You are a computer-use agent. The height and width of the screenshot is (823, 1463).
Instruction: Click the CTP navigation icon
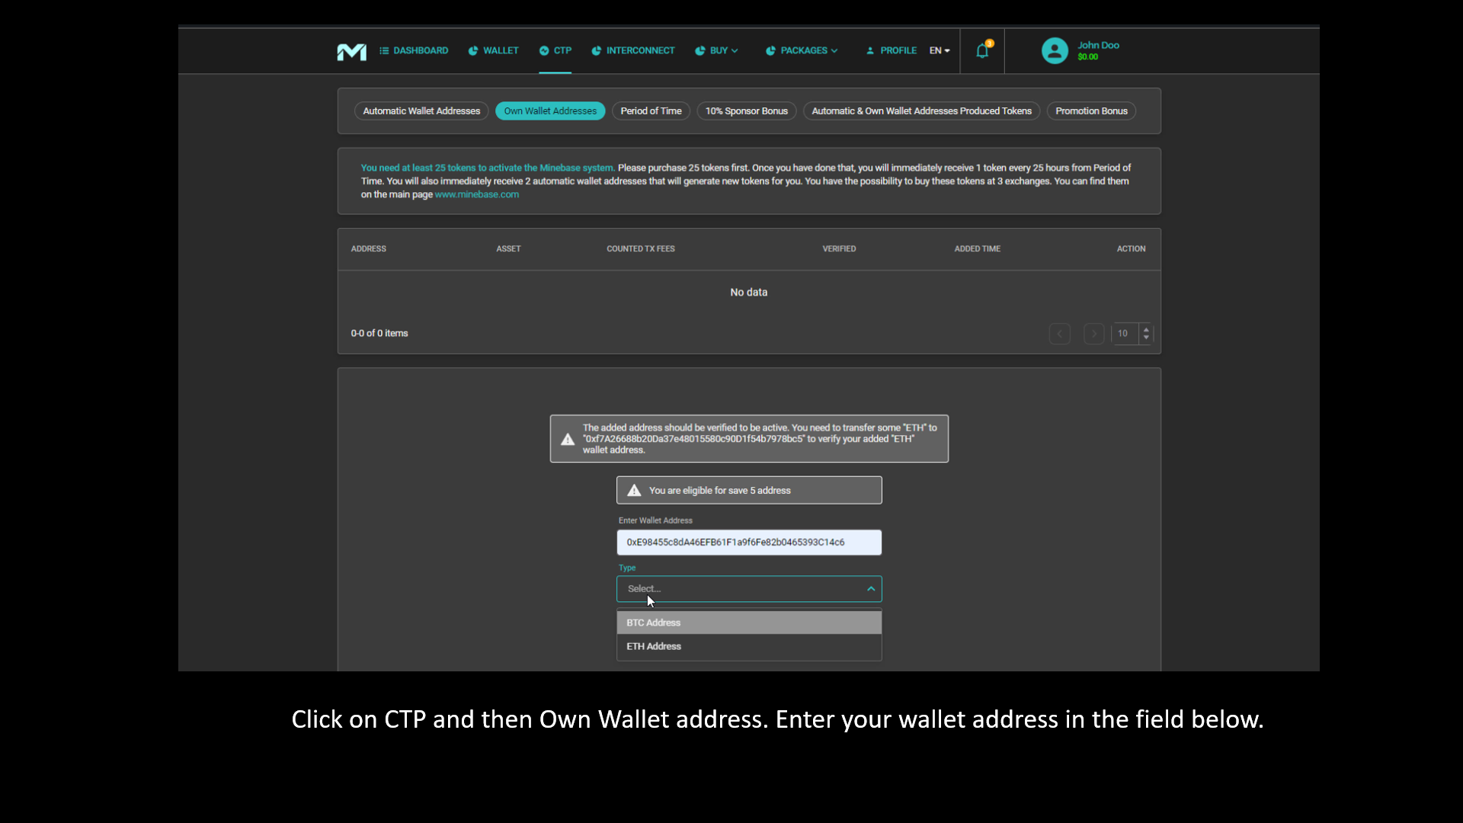543,50
